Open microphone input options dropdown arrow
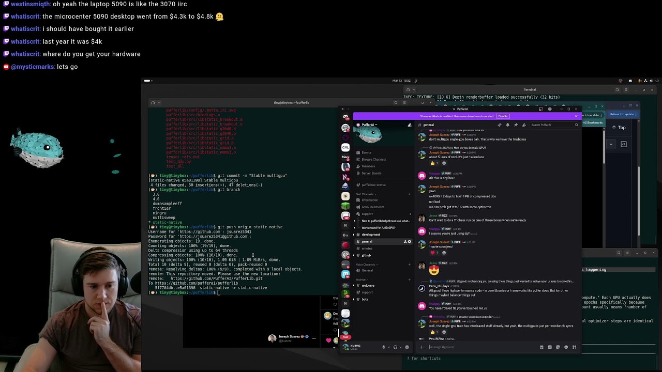 (389, 347)
